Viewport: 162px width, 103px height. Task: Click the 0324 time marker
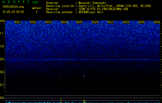(64, 22)
